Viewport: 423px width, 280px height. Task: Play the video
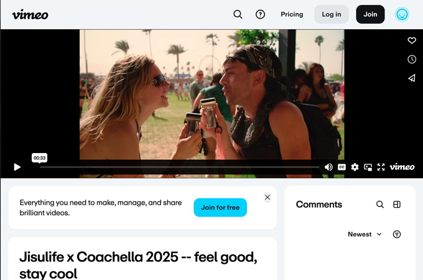pyautogui.click(x=17, y=167)
